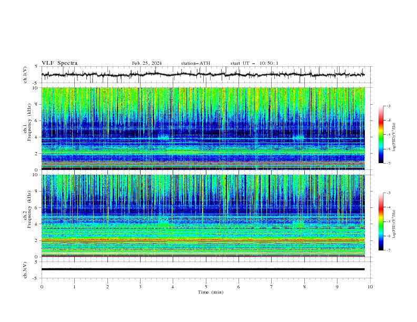Click the ch.1 "Frequency (kHz)" axis label
417x322 pixels.
tap(29, 122)
